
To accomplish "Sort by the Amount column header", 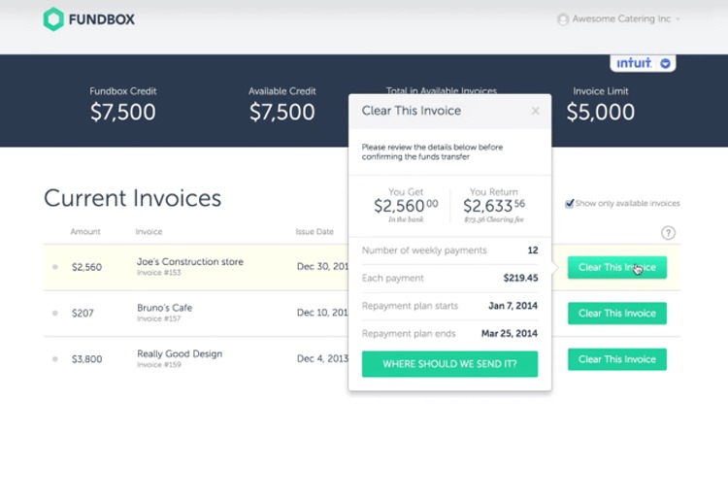I will click(x=85, y=232).
